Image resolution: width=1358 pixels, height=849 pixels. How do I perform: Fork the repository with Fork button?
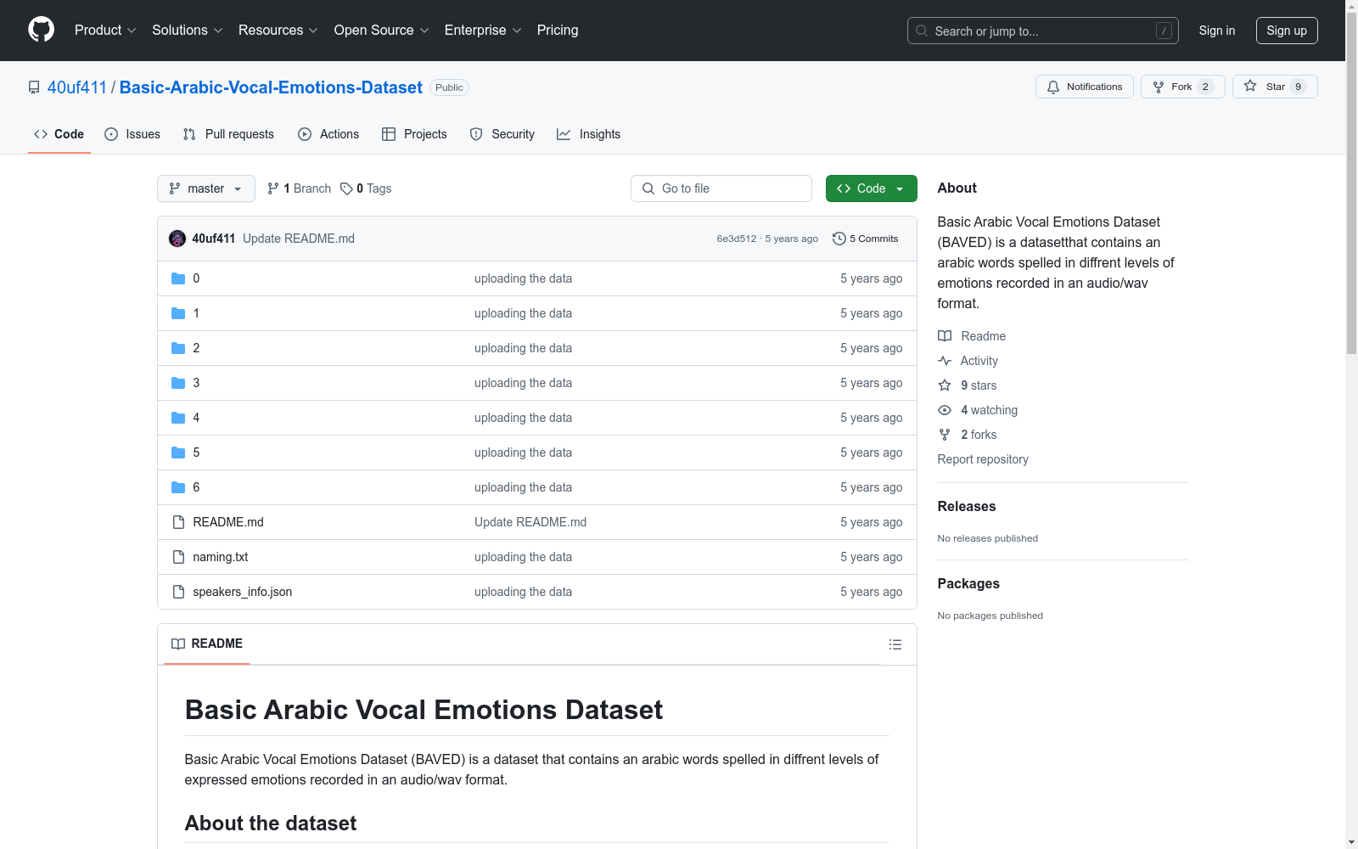(x=1182, y=87)
